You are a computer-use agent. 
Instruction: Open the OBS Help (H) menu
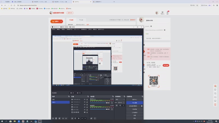tap(95, 30)
